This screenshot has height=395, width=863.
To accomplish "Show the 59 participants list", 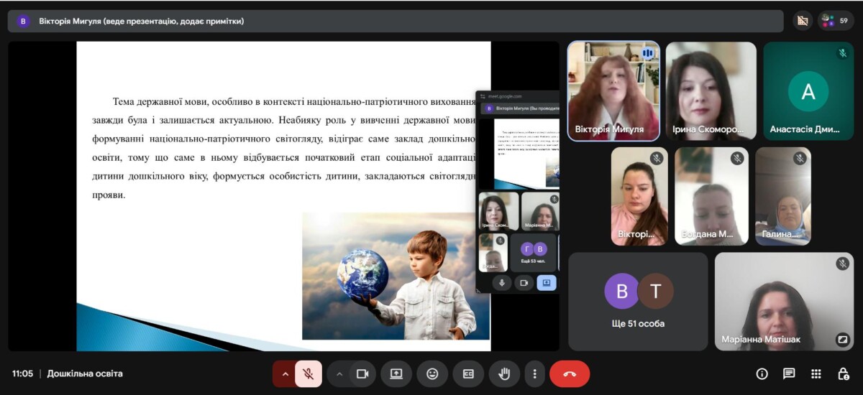I will coord(835,21).
